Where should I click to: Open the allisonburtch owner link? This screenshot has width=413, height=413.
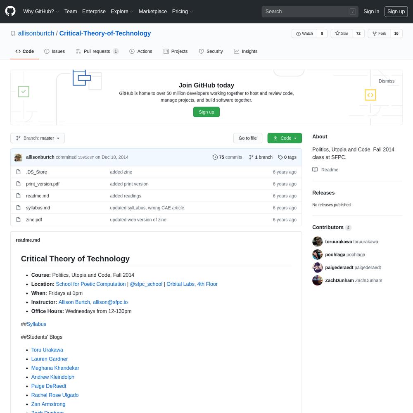pos(36,33)
